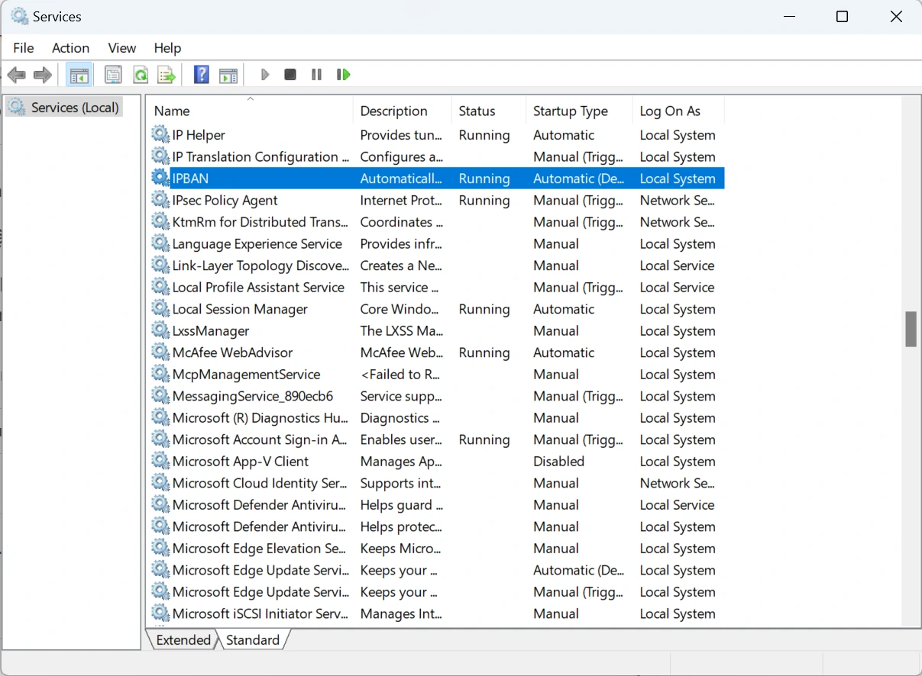Sort by the Description column header
The image size is (922, 676).
point(403,111)
